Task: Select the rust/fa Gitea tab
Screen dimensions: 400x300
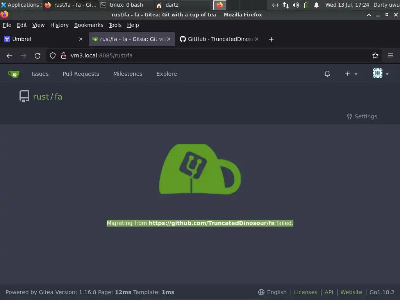Action: (x=132, y=39)
